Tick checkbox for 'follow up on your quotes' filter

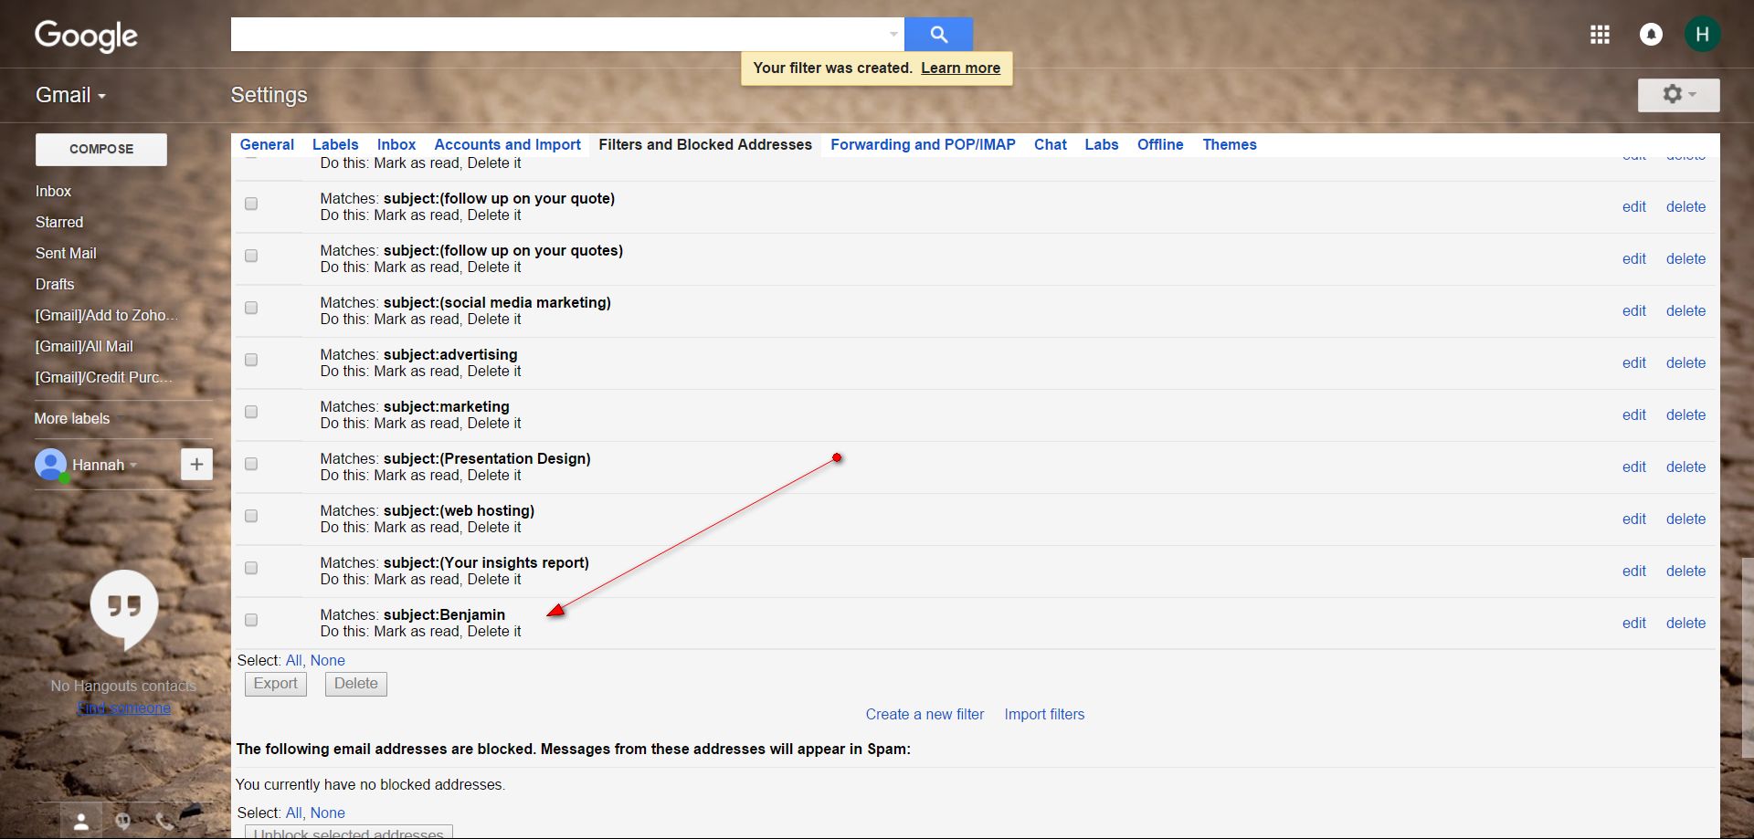pyautogui.click(x=251, y=256)
